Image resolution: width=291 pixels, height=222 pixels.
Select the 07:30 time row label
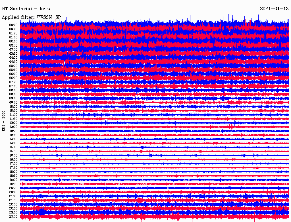coord(13,86)
